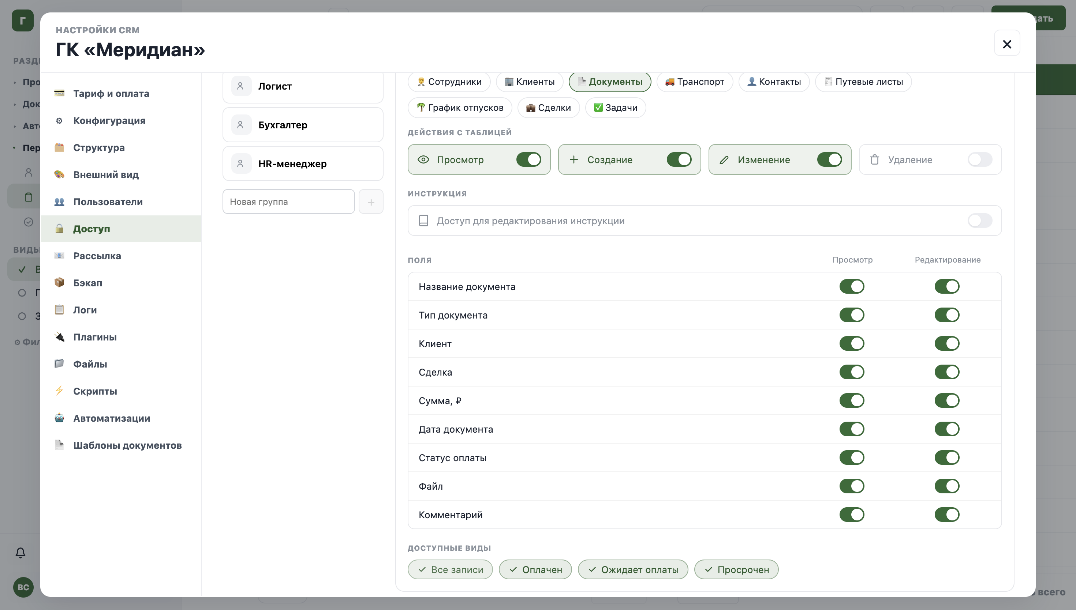Viewport: 1076px width, 610px height.
Task: Open the Автоматизации settings section
Action: coord(121,418)
